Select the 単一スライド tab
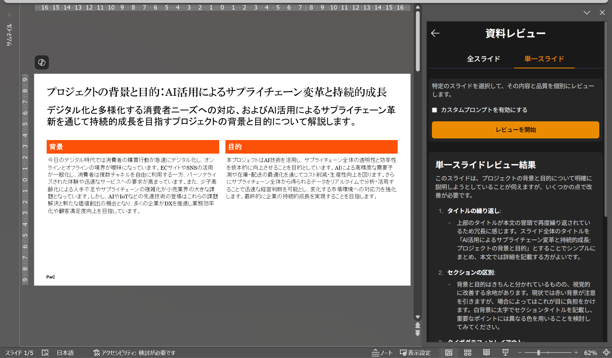 (544, 59)
